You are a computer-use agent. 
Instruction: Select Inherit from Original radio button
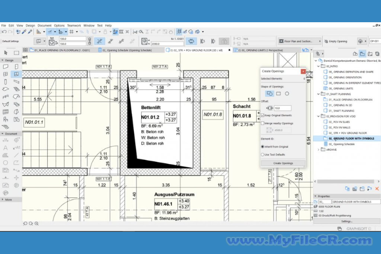click(x=262, y=147)
